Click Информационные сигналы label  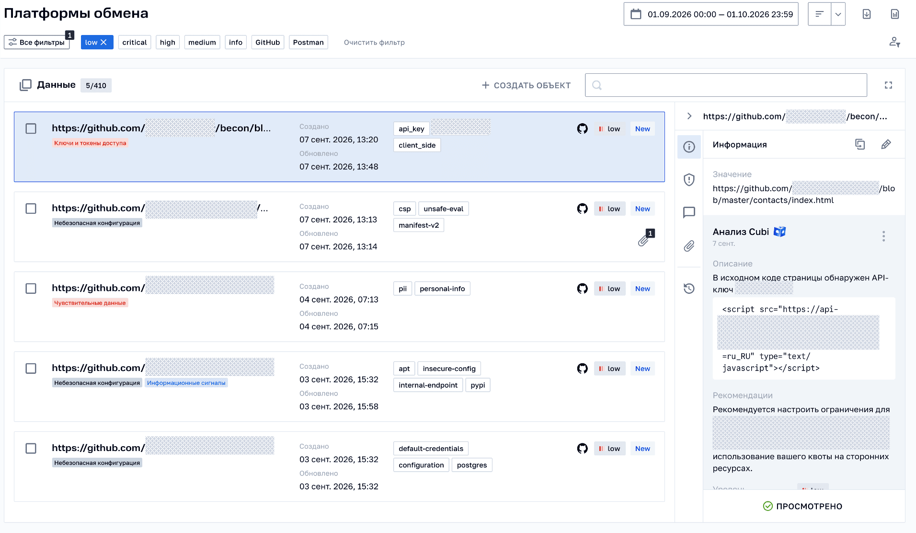[186, 383]
